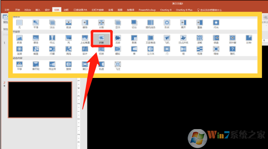Open the PowerMockup ribbon tab
The image size is (268, 149).
(147, 10)
